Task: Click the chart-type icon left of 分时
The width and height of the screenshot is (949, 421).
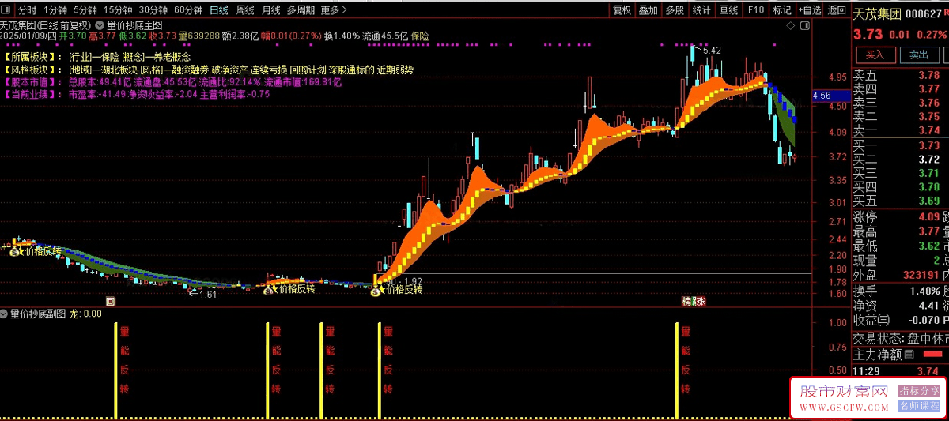Action: point(7,10)
